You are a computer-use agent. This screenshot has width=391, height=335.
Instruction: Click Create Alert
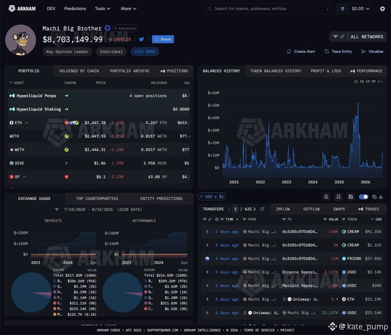[x=301, y=51]
